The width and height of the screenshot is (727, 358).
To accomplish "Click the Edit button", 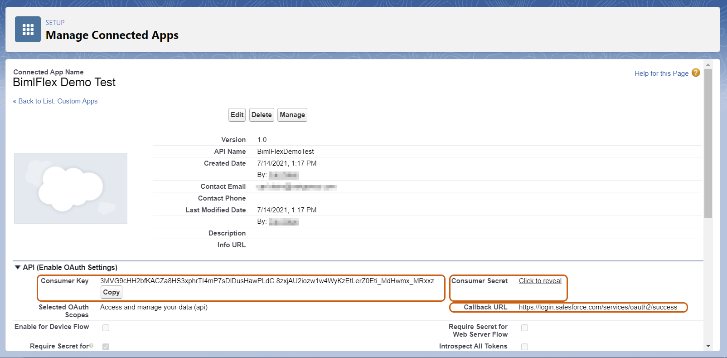I will (x=237, y=115).
